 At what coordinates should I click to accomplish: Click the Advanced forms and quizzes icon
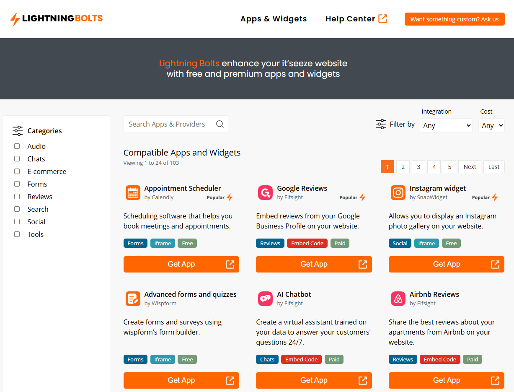tap(133, 299)
